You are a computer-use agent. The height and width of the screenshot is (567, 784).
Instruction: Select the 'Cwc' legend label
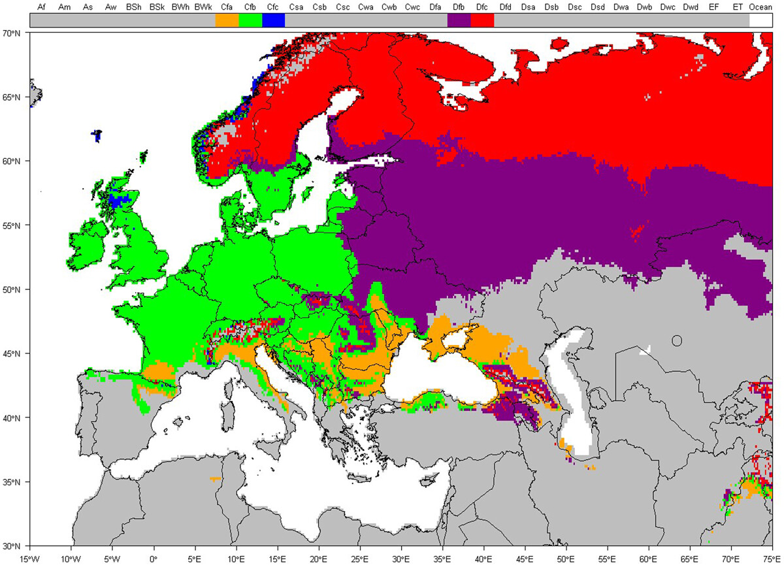click(x=413, y=7)
